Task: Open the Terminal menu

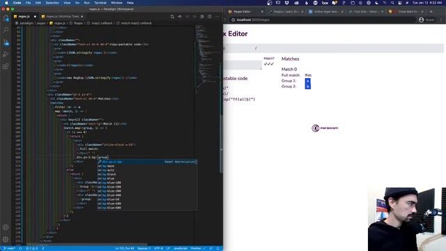Action: click(x=100, y=3)
